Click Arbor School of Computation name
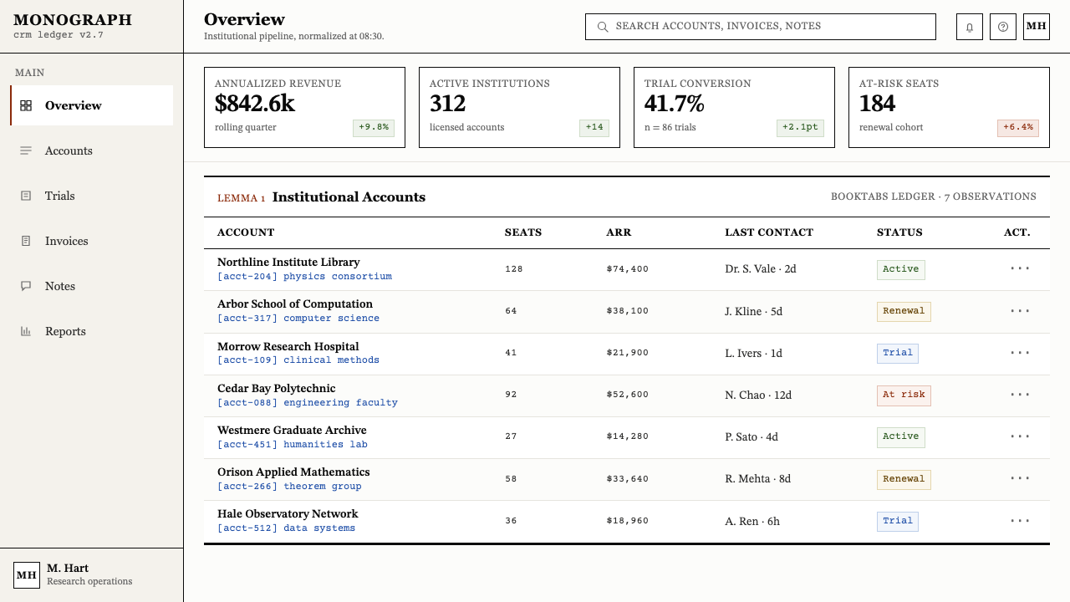 tap(295, 304)
